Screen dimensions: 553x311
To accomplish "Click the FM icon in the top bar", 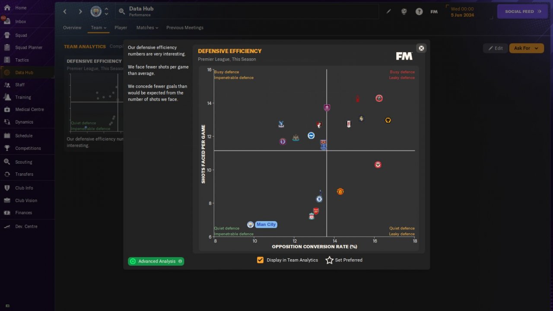I will point(434,12).
